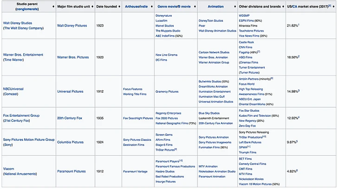Follow the Warner Bros. Entertainment link
The width and height of the screenshot is (339, 189).
(23, 55)
